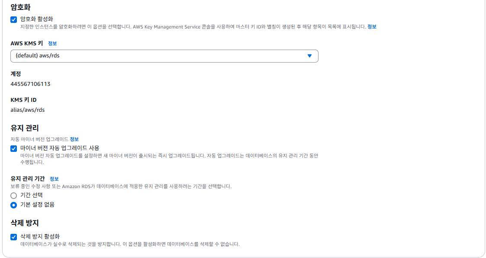
Task: Click the 유지 관리 section heading
Action: (25, 128)
